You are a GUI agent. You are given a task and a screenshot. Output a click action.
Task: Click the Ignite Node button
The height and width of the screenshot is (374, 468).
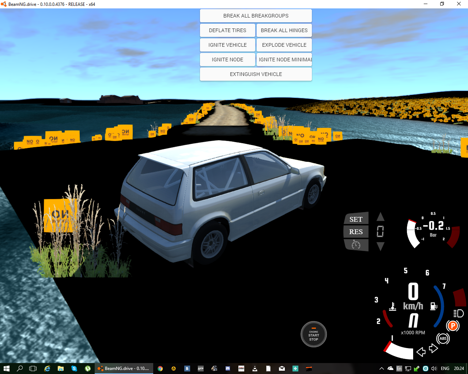pos(227,60)
